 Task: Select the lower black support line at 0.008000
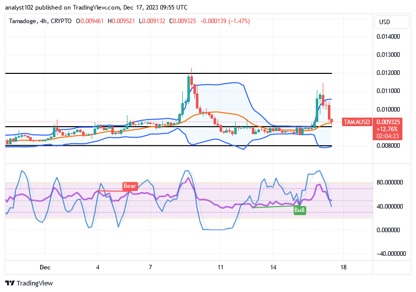point(101,146)
